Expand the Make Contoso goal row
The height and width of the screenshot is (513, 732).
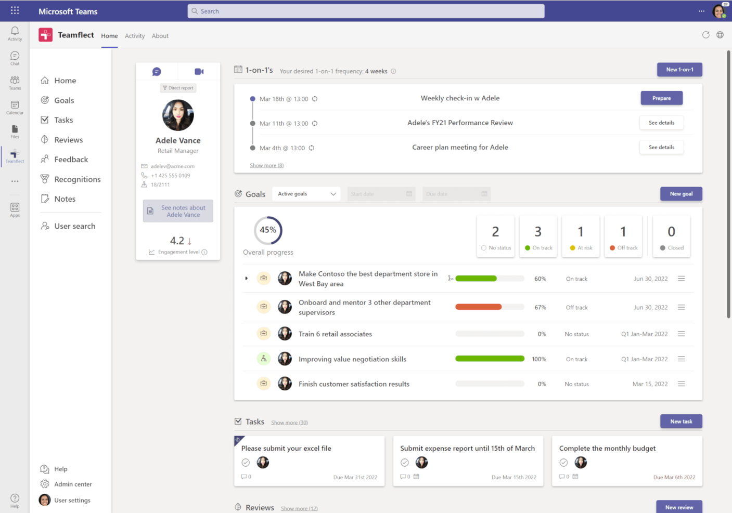pyautogui.click(x=247, y=279)
